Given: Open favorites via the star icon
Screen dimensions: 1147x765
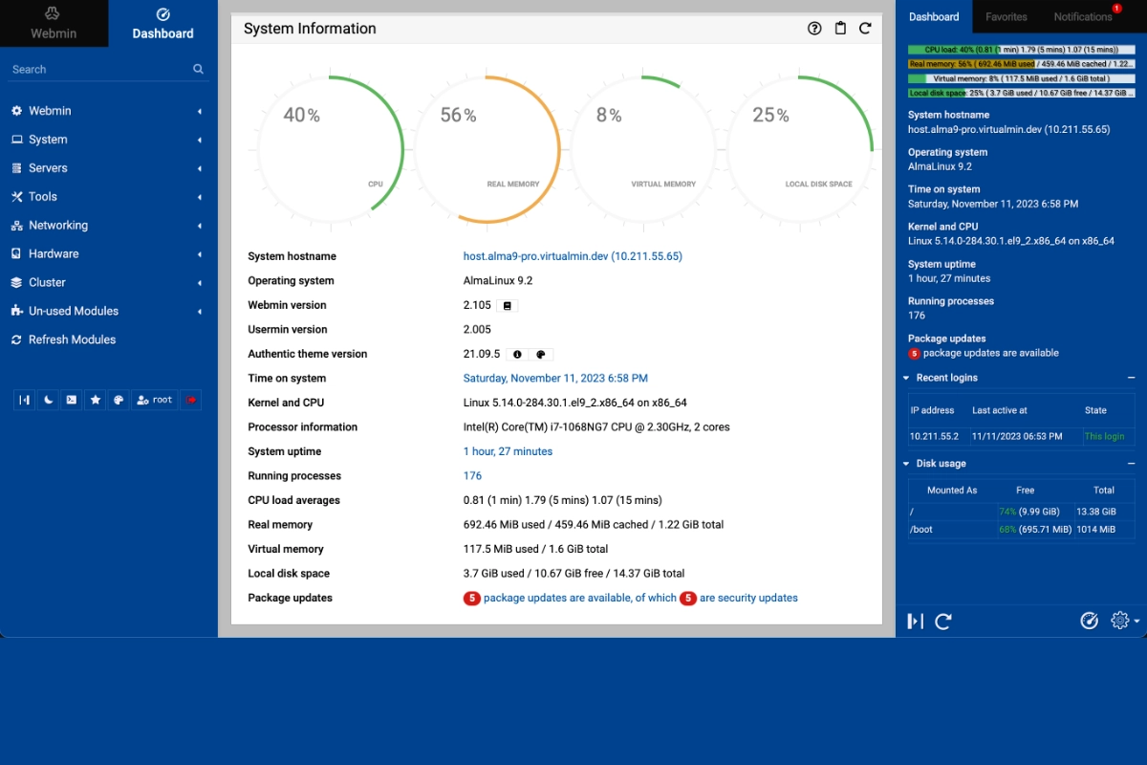Looking at the screenshot, I should pyautogui.click(x=95, y=400).
